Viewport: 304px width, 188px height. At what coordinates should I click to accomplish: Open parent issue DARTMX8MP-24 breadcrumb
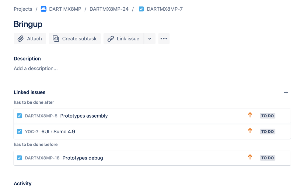[109, 9]
